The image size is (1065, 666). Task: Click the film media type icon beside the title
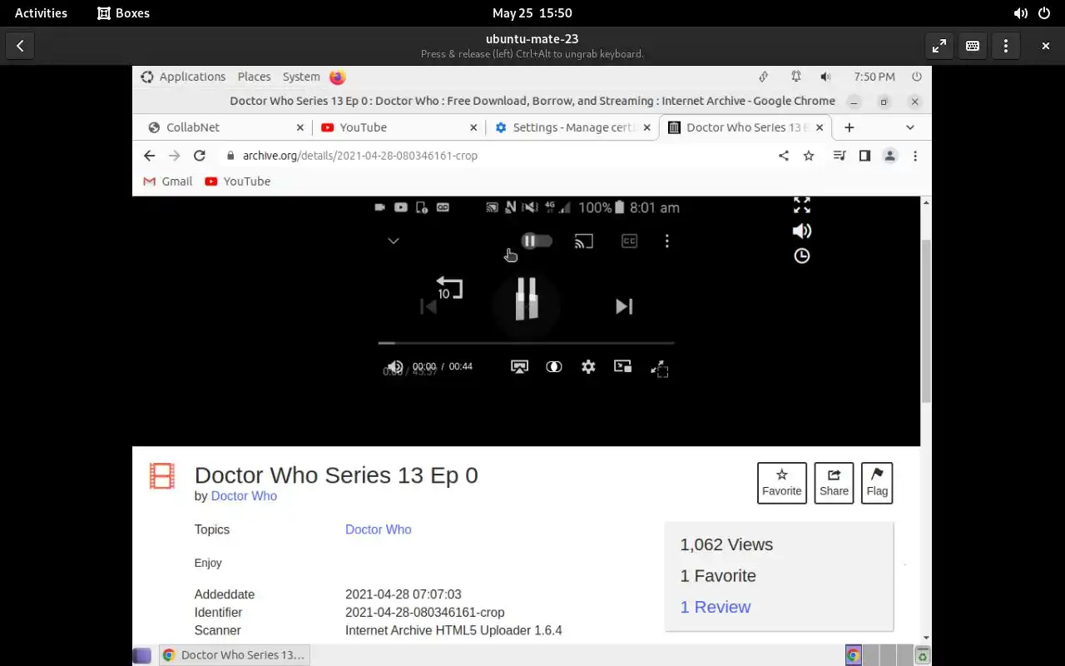click(x=162, y=476)
